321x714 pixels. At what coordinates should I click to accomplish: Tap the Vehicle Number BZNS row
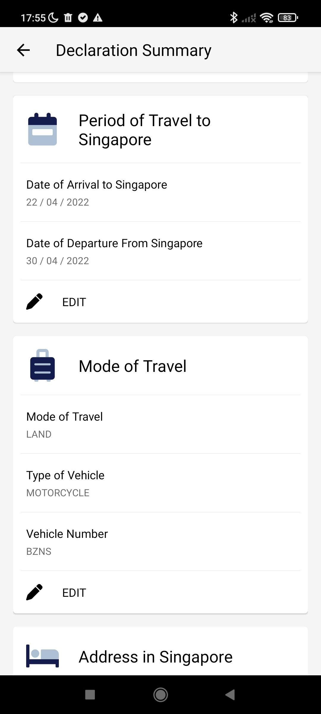(x=160, y=542)
